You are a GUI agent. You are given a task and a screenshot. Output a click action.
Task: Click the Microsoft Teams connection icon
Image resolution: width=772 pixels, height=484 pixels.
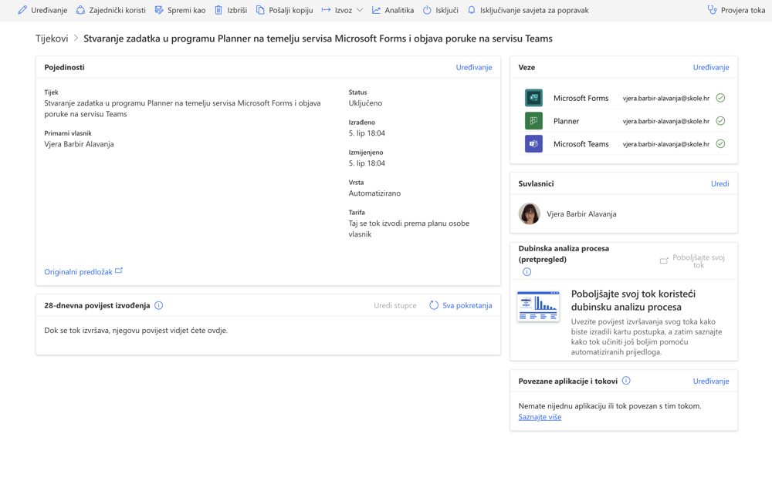pos(533,144)
